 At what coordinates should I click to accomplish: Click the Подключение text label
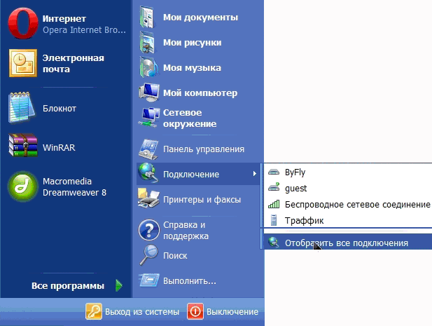point(191,175)
